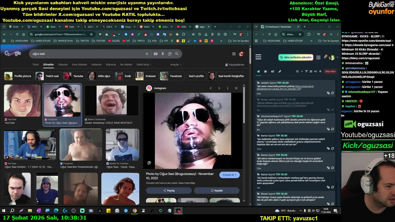Open Streamlabs notifications bell
Viewport: 395px width, 222px height.
[325, 57]
